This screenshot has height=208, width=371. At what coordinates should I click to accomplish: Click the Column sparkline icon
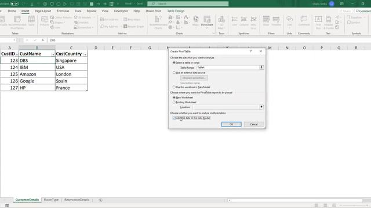click(x=244, y=21)
